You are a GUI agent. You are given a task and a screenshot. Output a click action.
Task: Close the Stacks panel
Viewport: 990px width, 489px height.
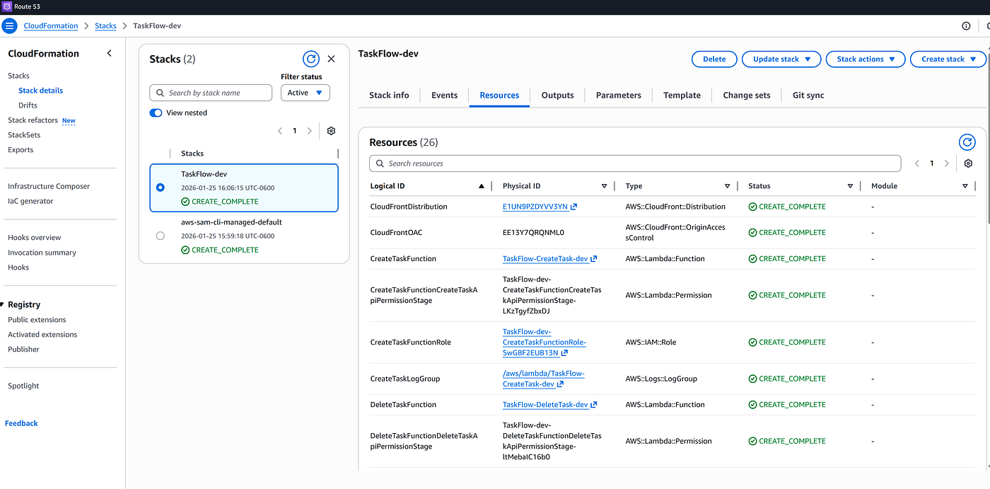click(331, 59)
